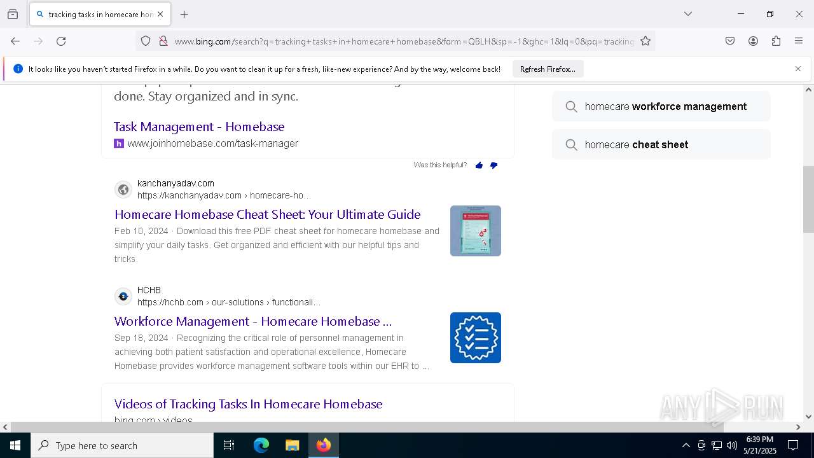Click the kanchanyadav.com URL breadcrumb

point(224,195)
